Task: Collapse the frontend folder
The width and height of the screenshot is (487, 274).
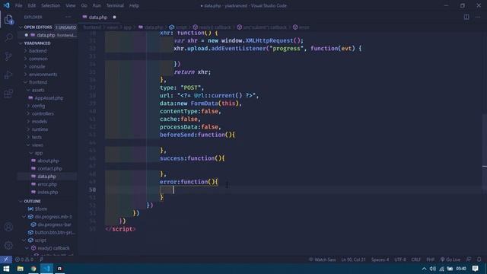Action: [x=38, y=82]
